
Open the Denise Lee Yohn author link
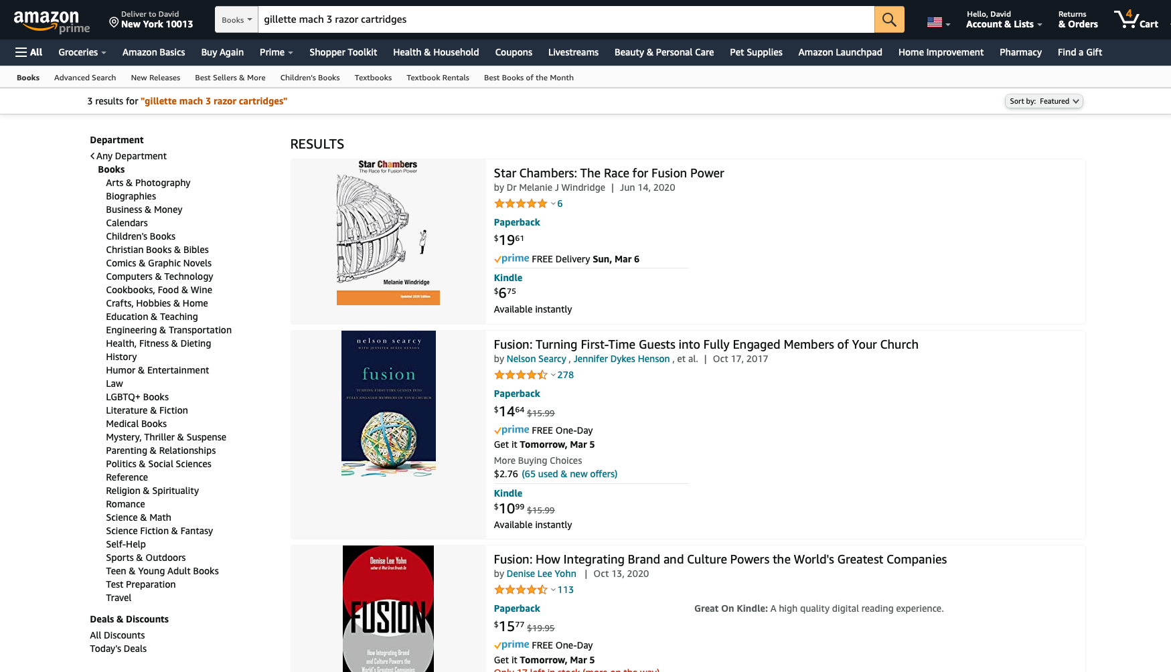click(541, 574)
